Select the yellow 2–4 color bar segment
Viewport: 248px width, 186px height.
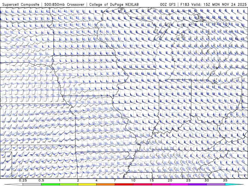(x=87, y=184)
